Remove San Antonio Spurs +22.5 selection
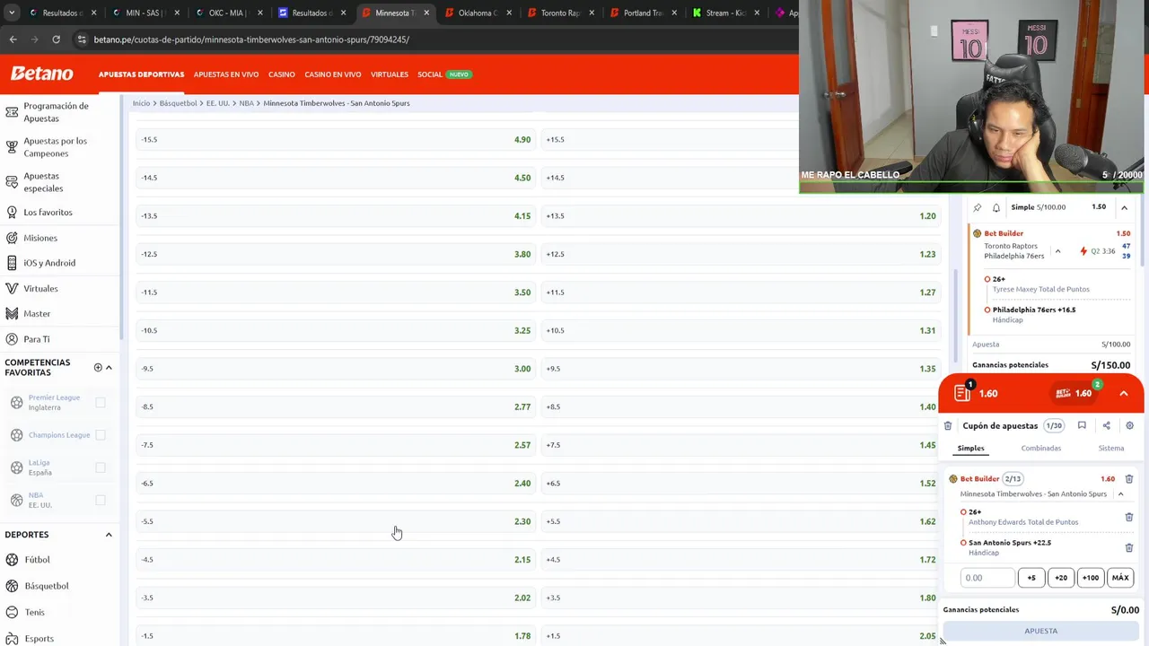The image size is (1149, 646). [1129, 547]
